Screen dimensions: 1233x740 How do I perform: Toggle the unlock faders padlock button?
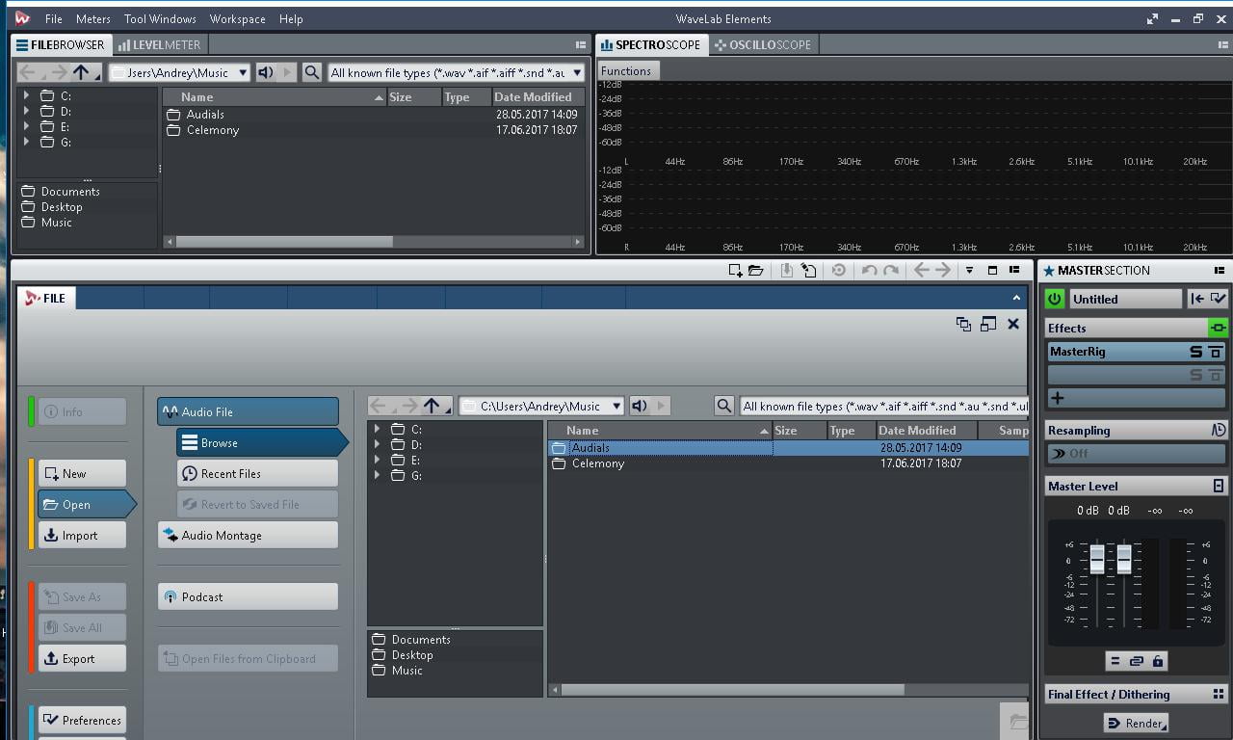(1158, 661)
